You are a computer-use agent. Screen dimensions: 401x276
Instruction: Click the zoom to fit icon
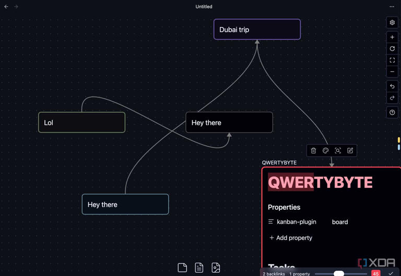392,61
